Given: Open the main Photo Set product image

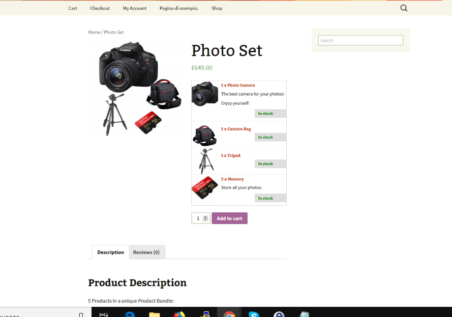Looking at the screenshot, I should tap(136, 89).
